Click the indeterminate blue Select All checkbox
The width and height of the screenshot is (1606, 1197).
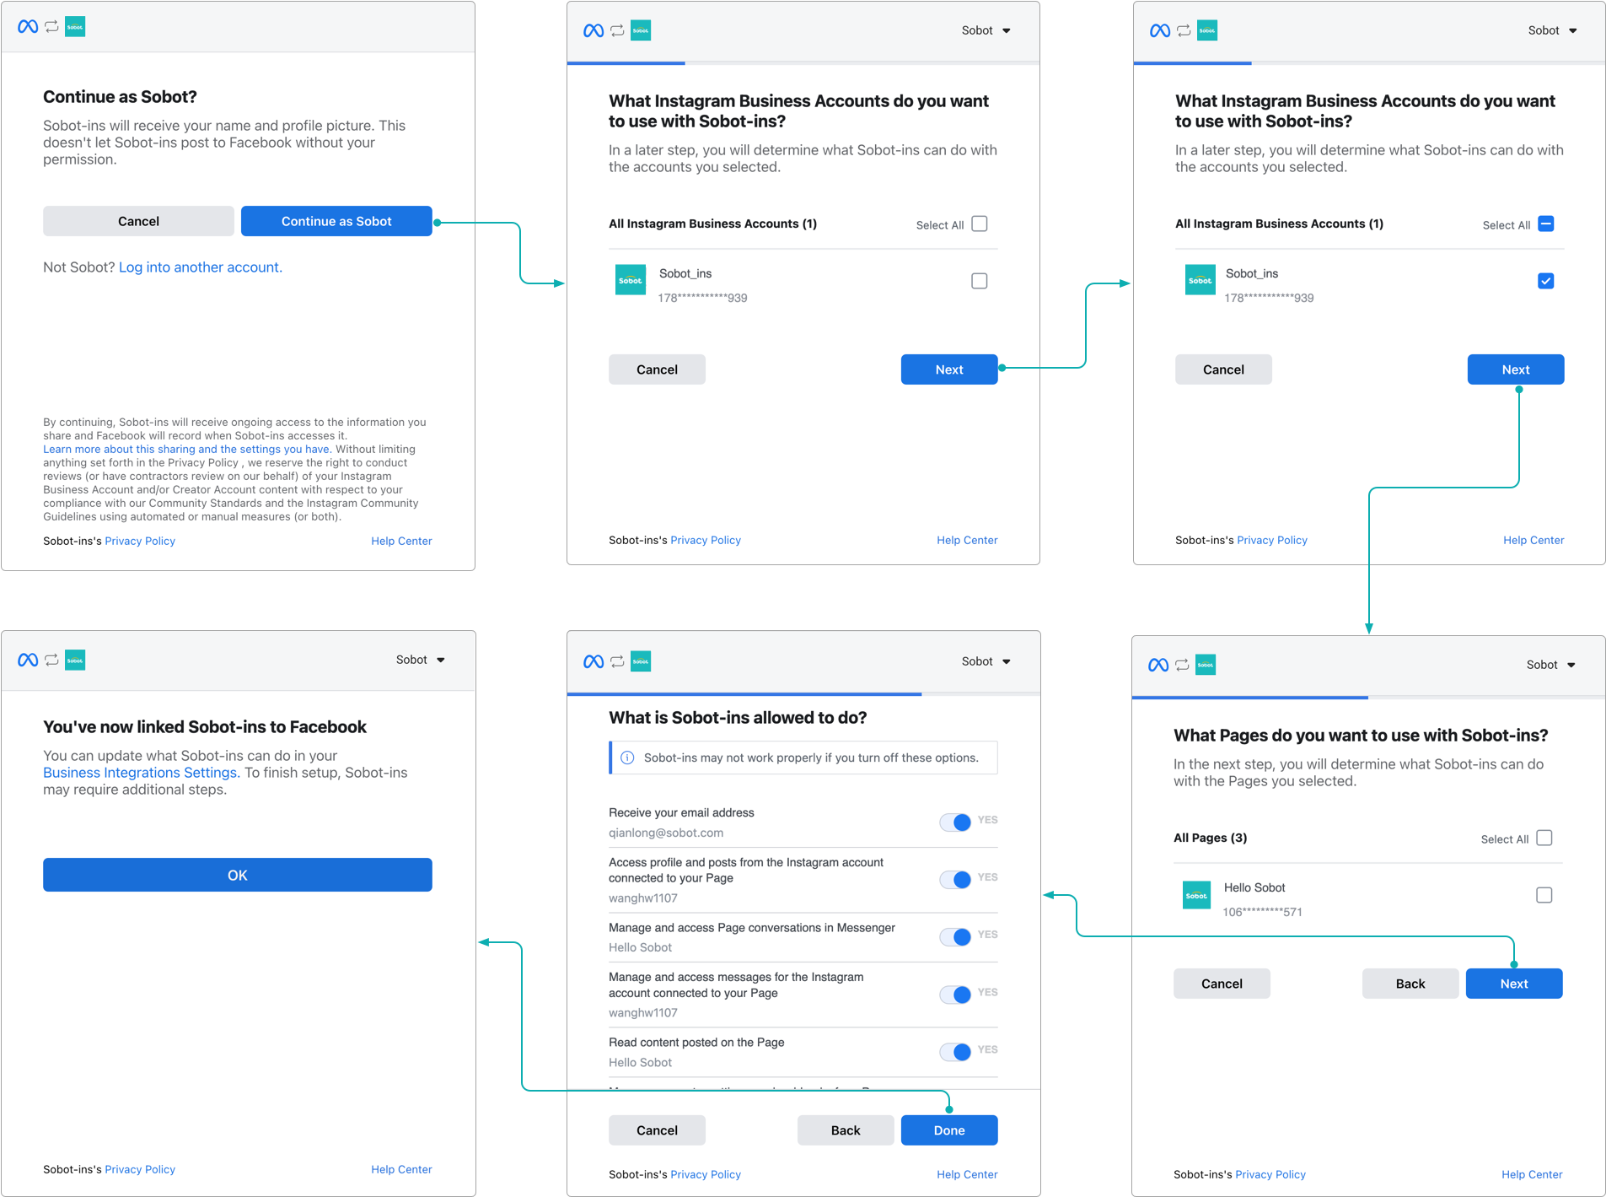click(x=1546, y=224)
